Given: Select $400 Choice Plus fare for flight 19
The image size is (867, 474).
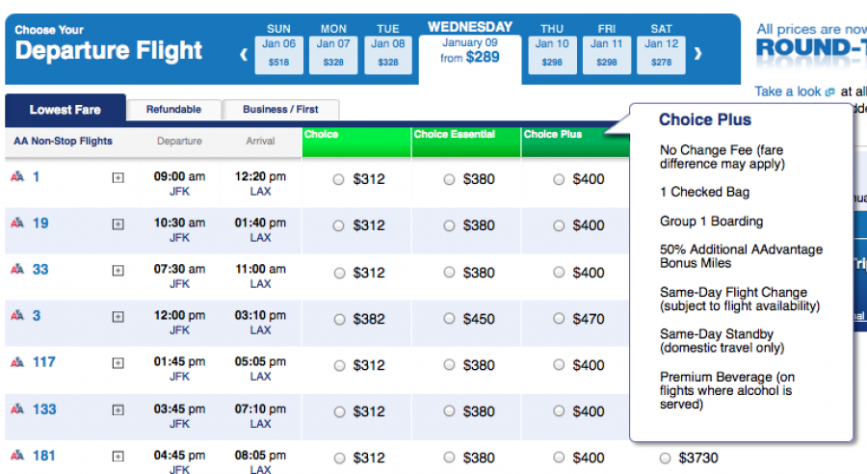Looking at the screenshot, I should pyautogui.click(x=559, y=225).
